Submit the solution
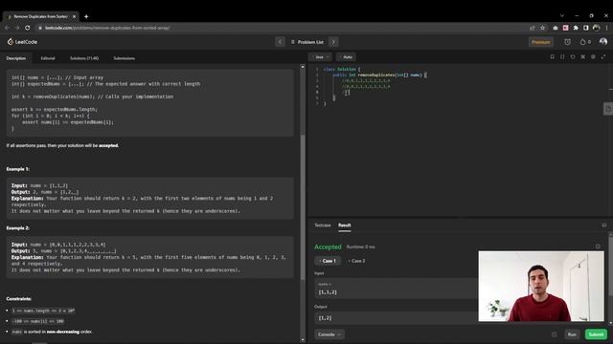Screen dimensions: 613x344 coord(596,334)
